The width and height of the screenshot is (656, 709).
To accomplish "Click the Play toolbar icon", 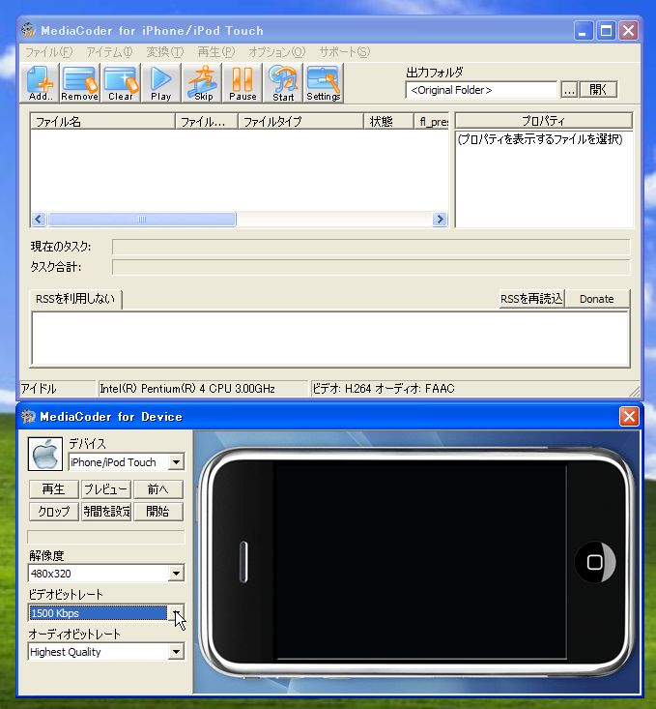I will point(160,83).
